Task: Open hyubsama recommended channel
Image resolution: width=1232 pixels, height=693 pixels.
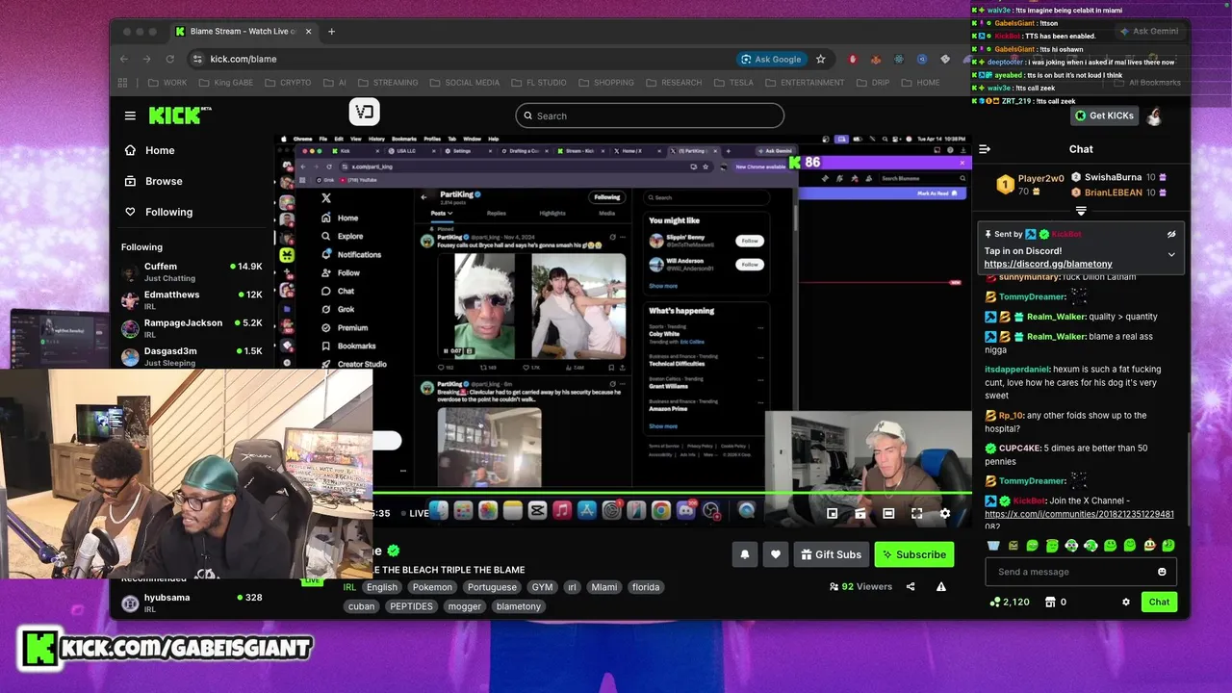Action: pyautogui.click(x=192, y=603)
